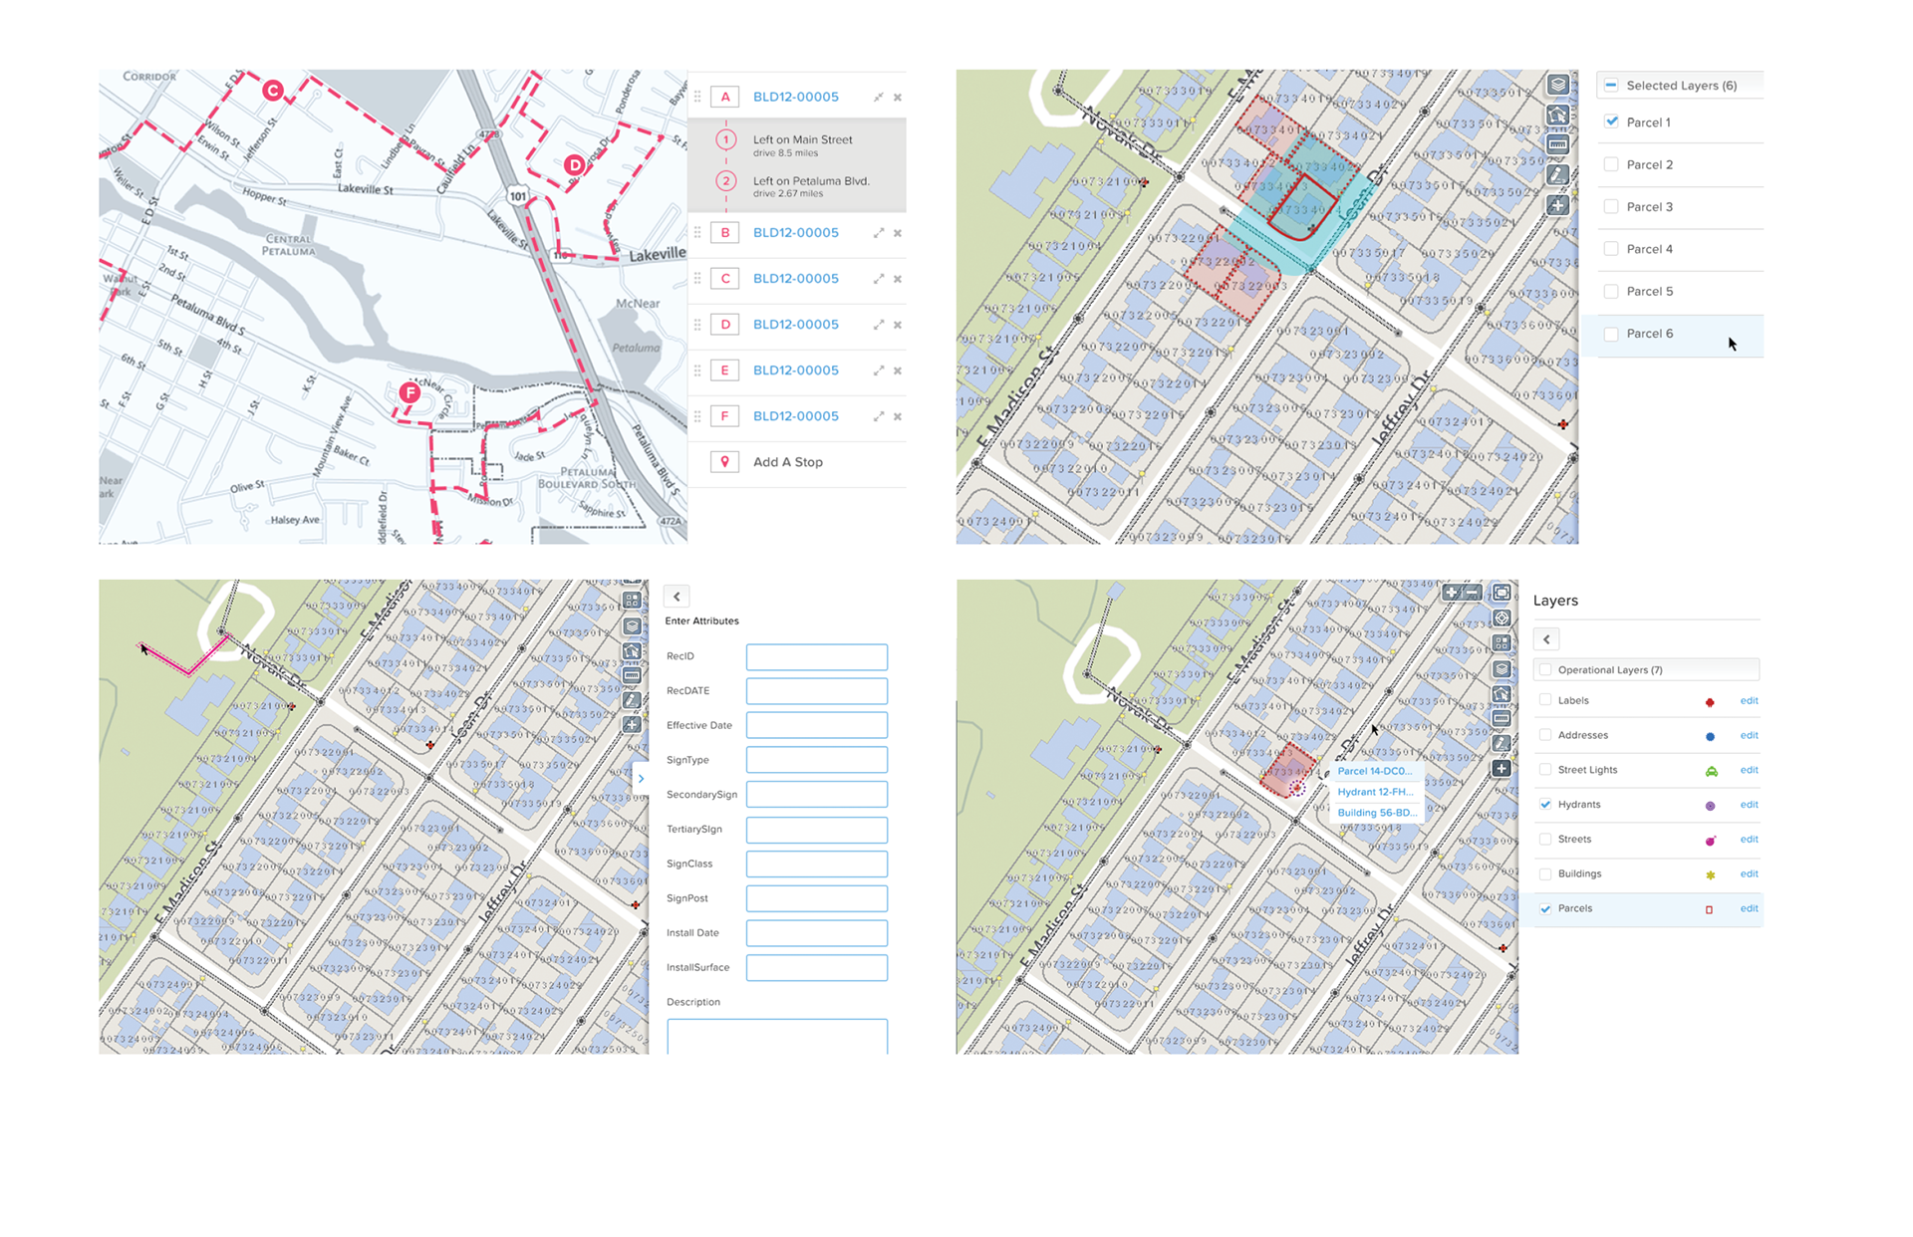The image size is (1913, 1237).
Task: Remove stop A with its X icon
Action: 898,98
